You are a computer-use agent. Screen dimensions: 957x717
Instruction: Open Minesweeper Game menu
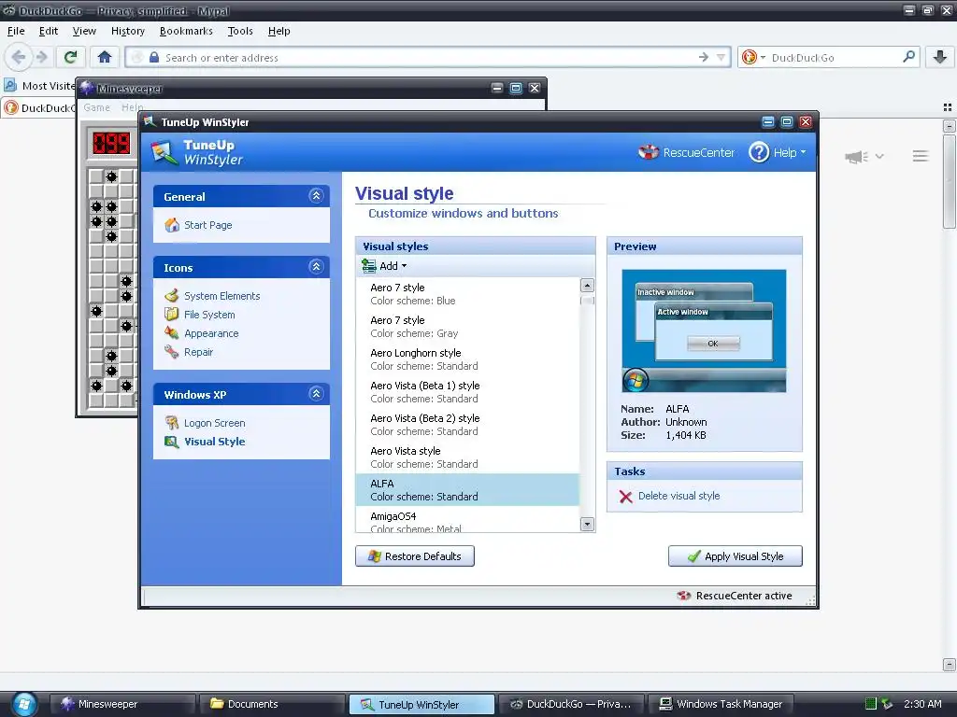96,107
